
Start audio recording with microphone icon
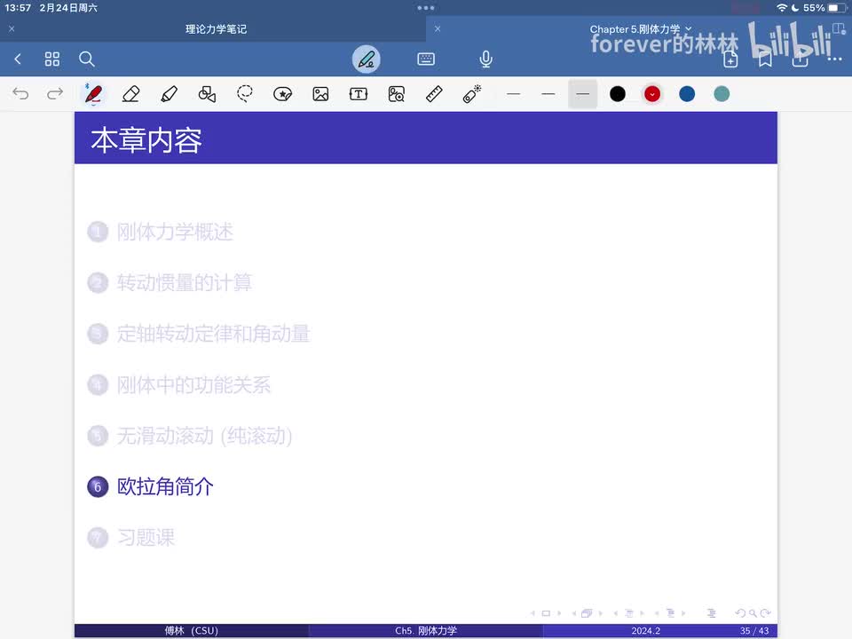pos(486,59)
